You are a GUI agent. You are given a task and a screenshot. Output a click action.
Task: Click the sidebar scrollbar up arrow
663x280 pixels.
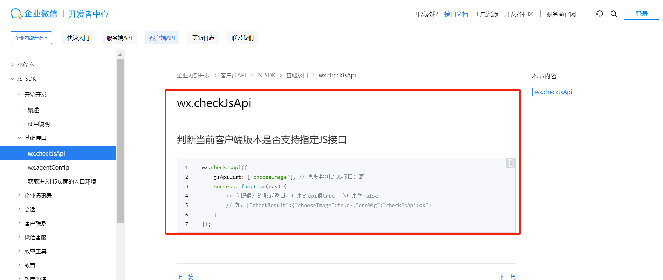(120, 55)
